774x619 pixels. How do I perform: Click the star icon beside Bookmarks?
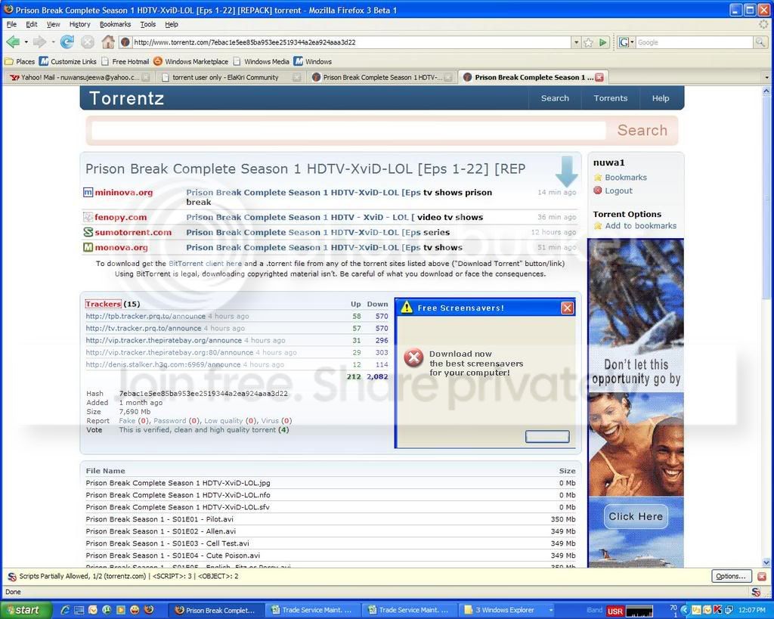[598, 177]
